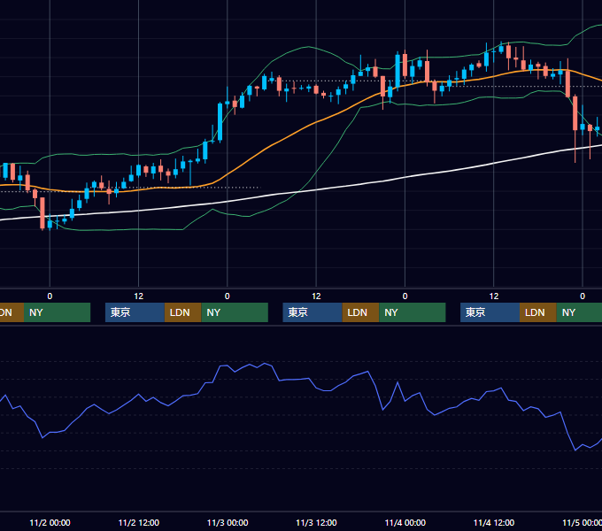Pick the LDN session block on 11/4
Image resolution: width=602 pixels, height=531 pixels.
click(x=538, y=312)
